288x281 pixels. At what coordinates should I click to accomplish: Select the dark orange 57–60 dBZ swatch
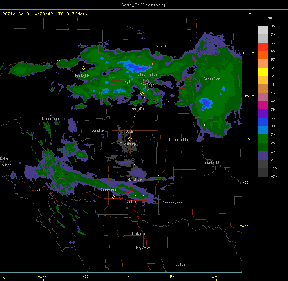tap(263, 55)
